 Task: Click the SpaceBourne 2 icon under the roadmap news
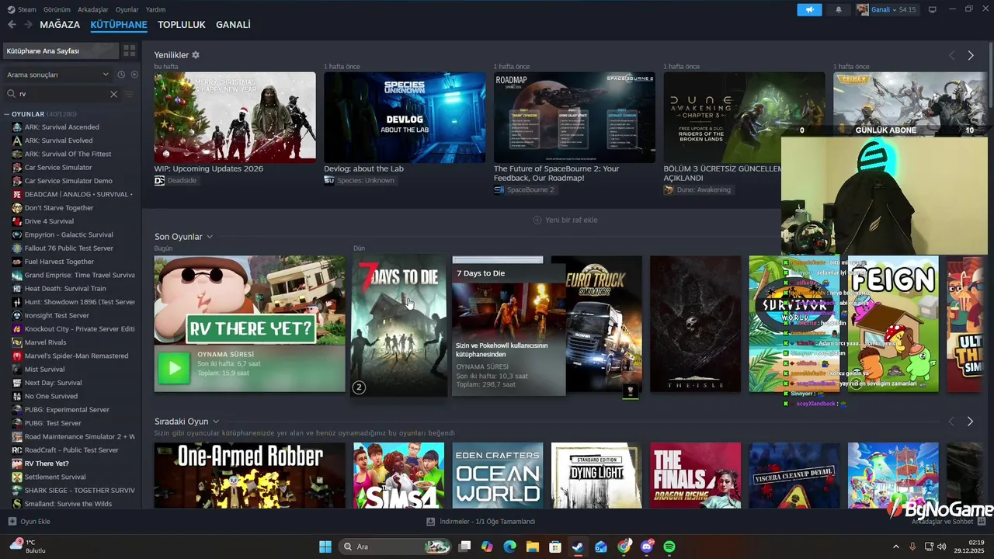499,189
